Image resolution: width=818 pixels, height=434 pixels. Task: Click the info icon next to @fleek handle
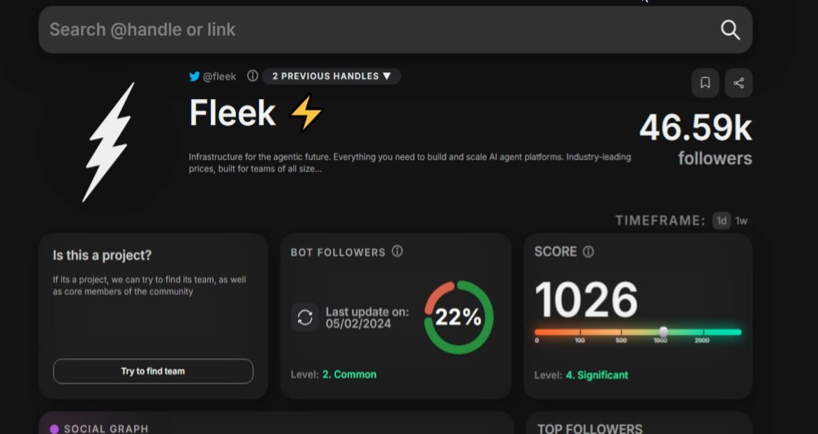pos(253,76)
